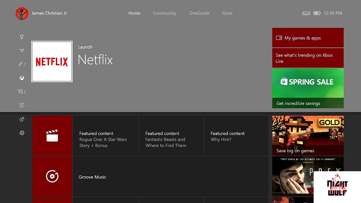The height and width of the screenshot is (203, 361).
Task: Go to the Store tab
Action: click(227, 13)
